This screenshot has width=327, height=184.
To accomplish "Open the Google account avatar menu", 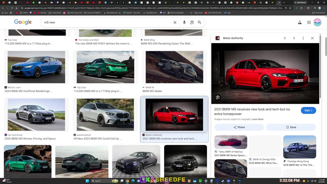I will (317, 22).
